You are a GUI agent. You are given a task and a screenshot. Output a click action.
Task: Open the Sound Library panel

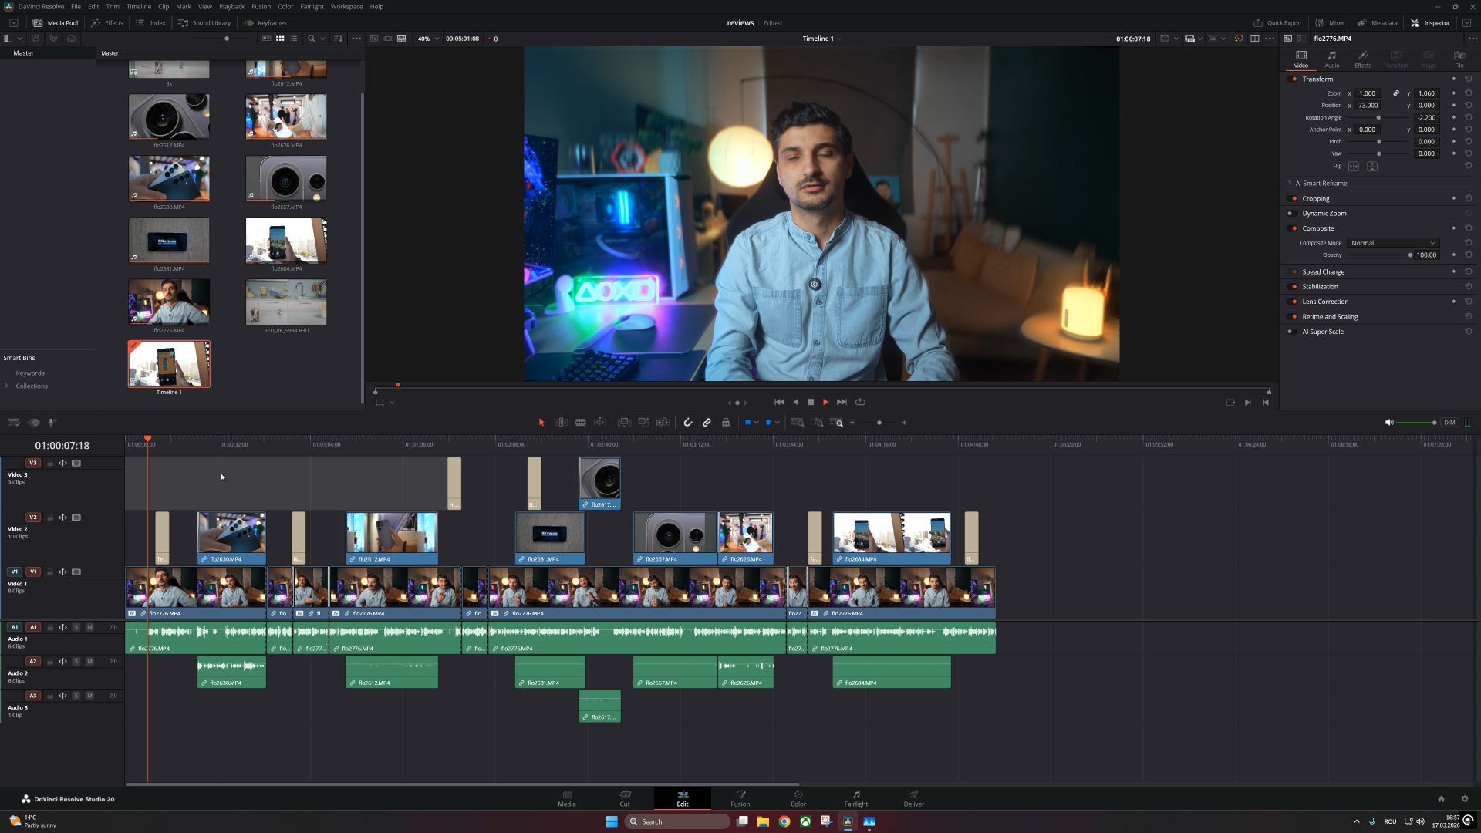pos(204,23)
